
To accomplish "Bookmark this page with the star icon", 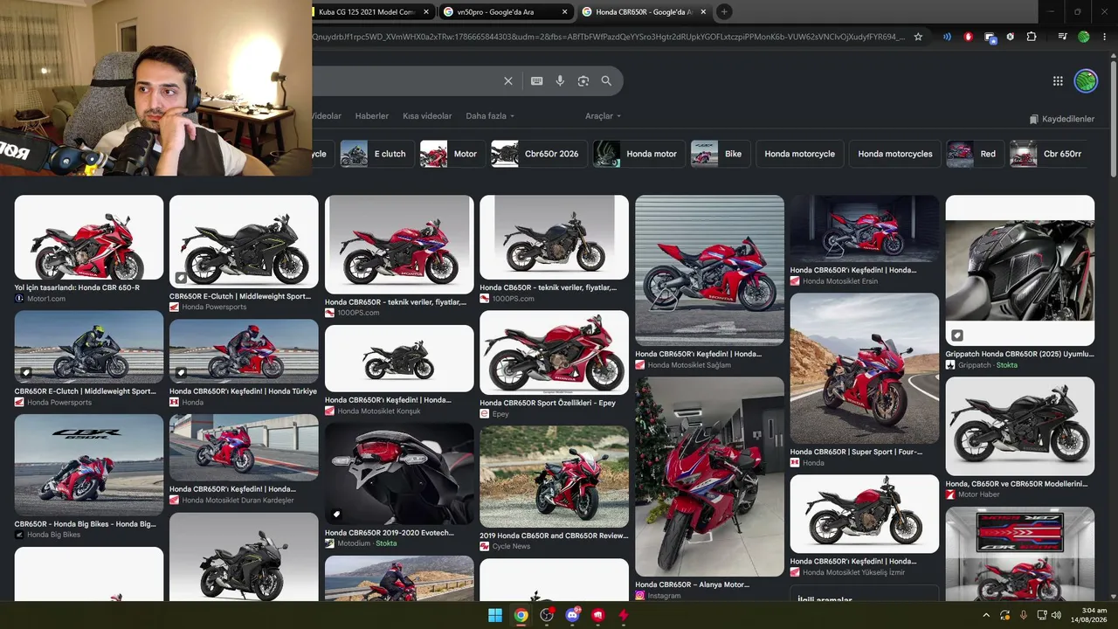I will click(x=918, y=37).
